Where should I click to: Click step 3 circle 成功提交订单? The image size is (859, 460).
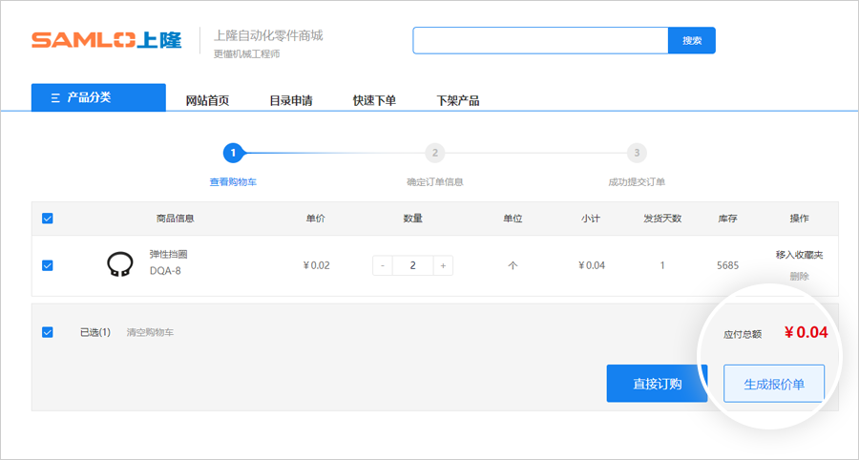637,153
